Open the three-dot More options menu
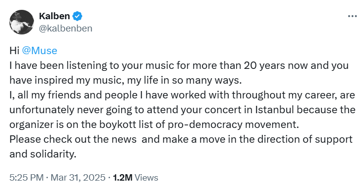This screenshot has height=188, width=363. [x=352, y=16]
